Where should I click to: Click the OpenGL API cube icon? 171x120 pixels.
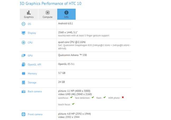(24, 65)
